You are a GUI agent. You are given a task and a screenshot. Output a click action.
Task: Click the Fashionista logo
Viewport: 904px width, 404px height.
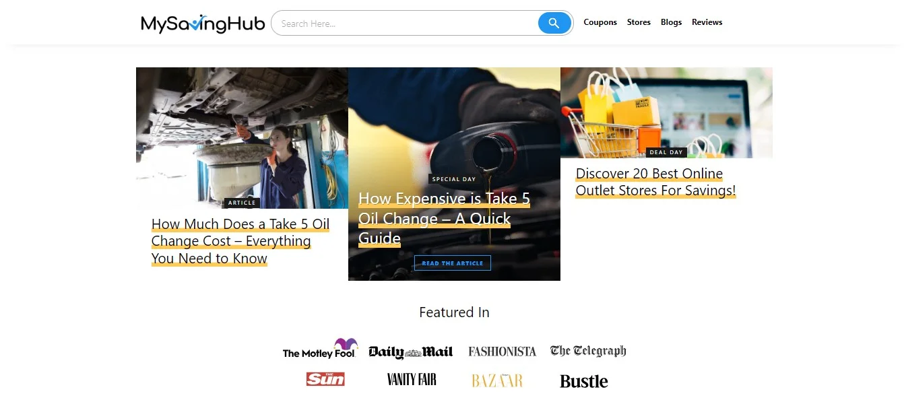503,351
